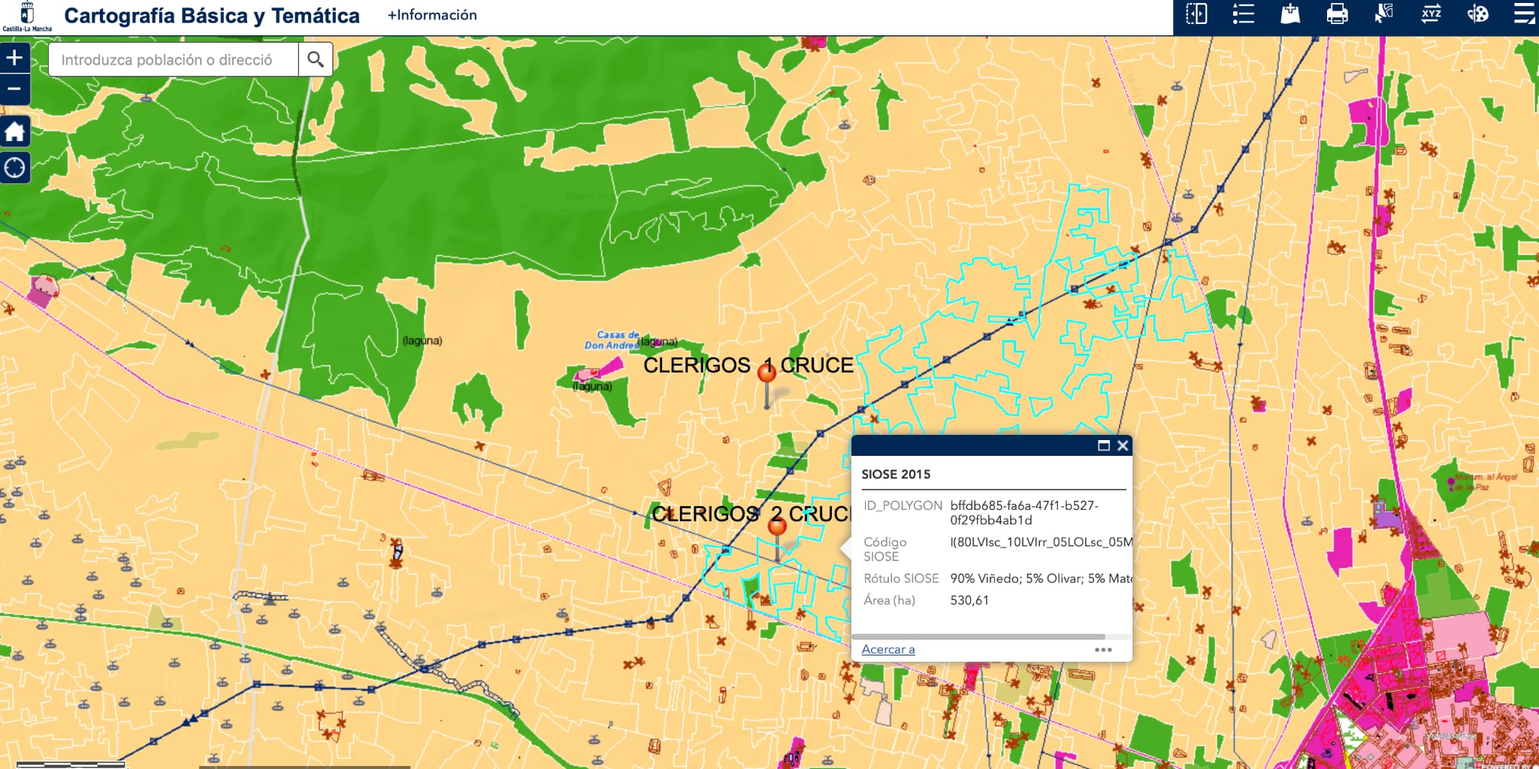Click the add data to map icon
This screenshot has width=1539, height=769.
point(1290,14)
